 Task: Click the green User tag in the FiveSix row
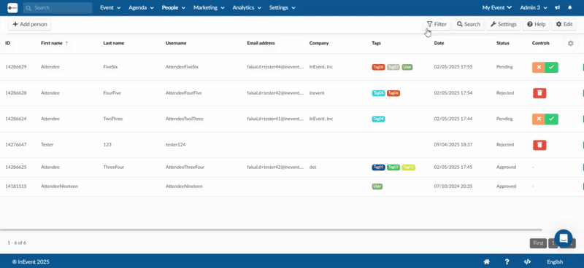pos(407,67)
